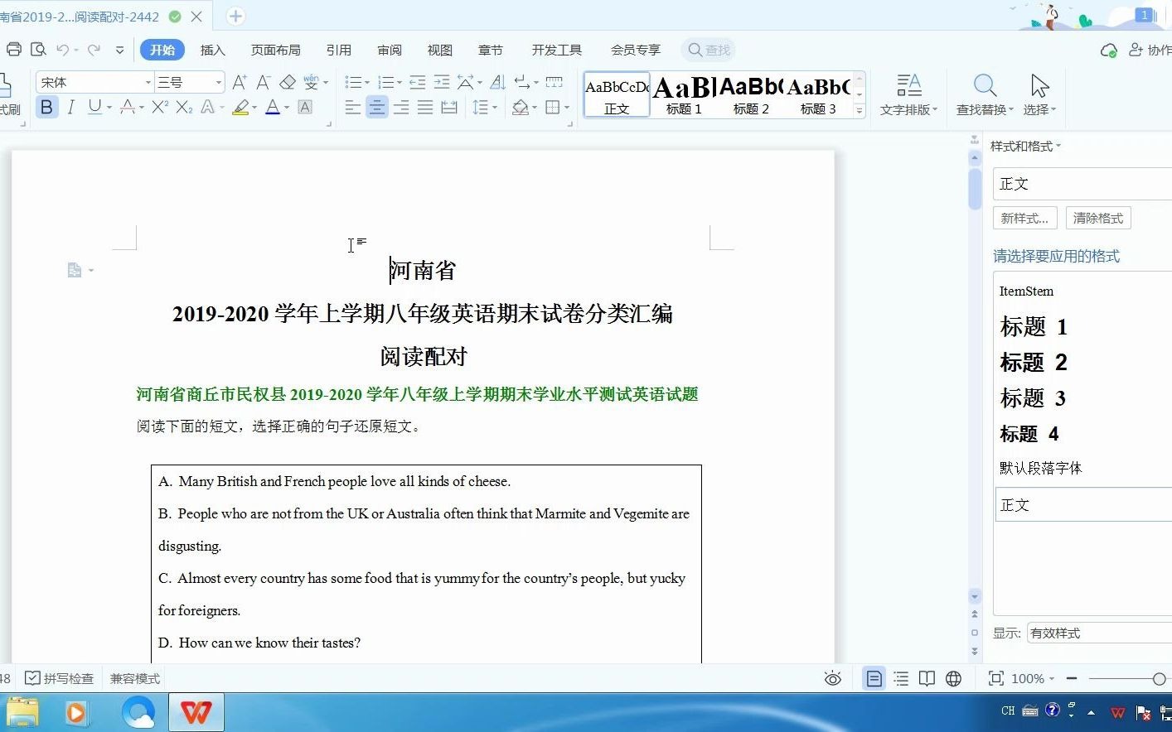Redo the last undone action
This screenshot has height=732, width=1172.
(x=94, y=50)
